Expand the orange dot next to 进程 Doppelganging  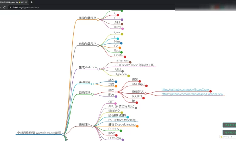pos(137,126)
